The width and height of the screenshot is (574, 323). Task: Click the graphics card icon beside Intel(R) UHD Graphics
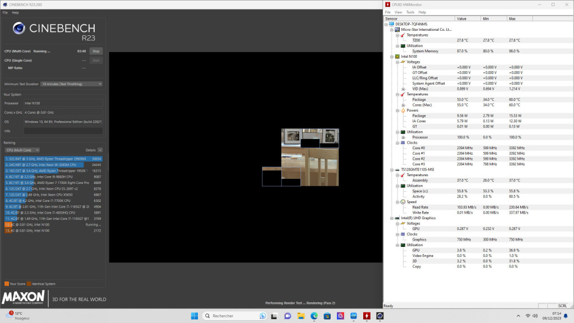397,218
